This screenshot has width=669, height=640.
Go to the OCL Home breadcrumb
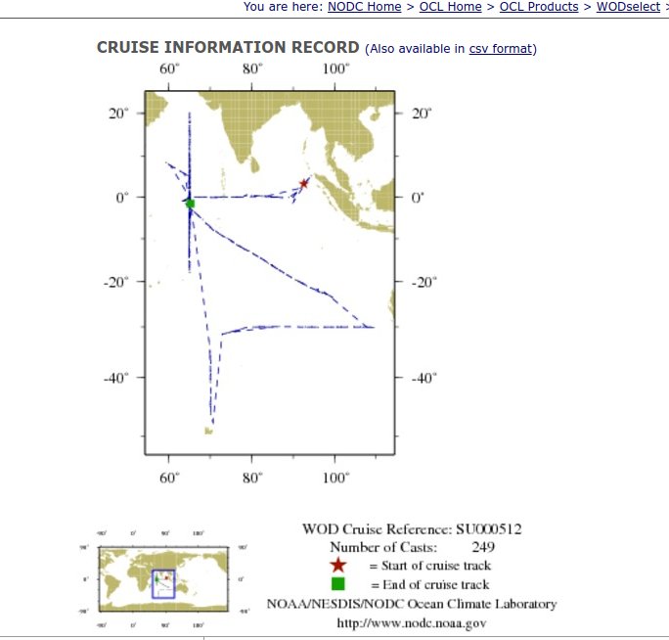coord(451,7)
